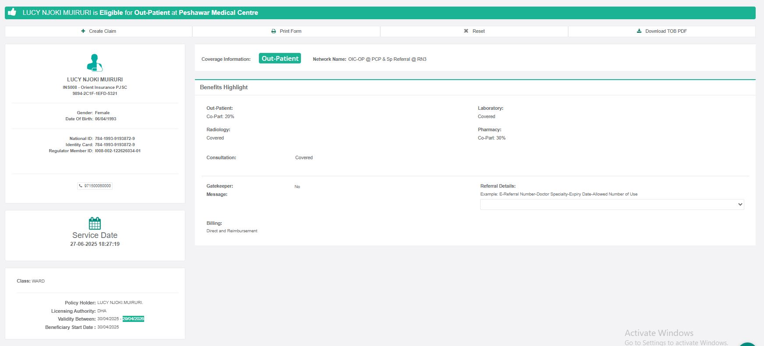Screen dimensions: 764x346
Task: Open the Referral Details dropdown
Action: pos(612,204)
